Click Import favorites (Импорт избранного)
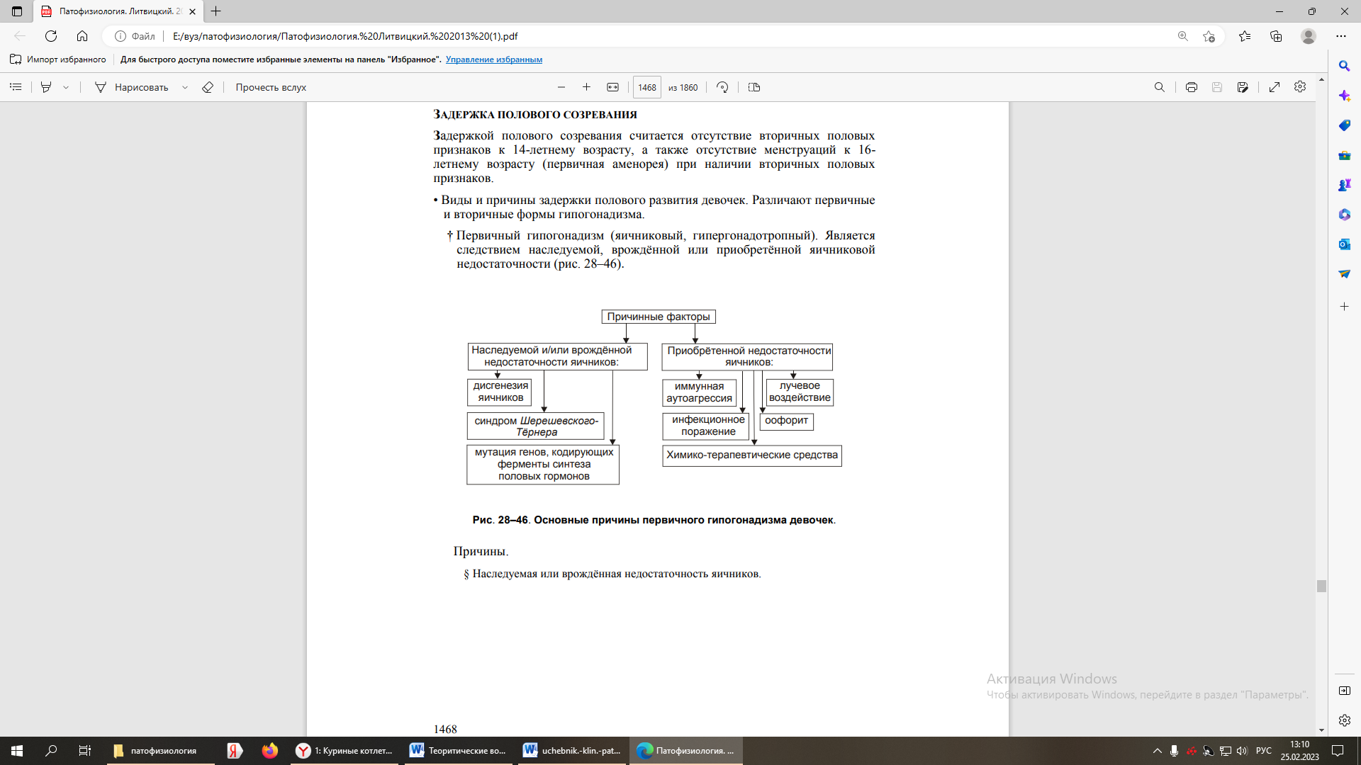Screen dimensions: 1361x765 tap(58, 59)
